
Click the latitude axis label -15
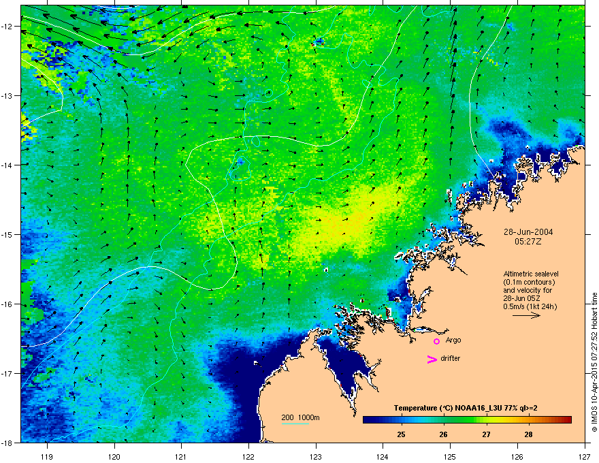[7, 234]
